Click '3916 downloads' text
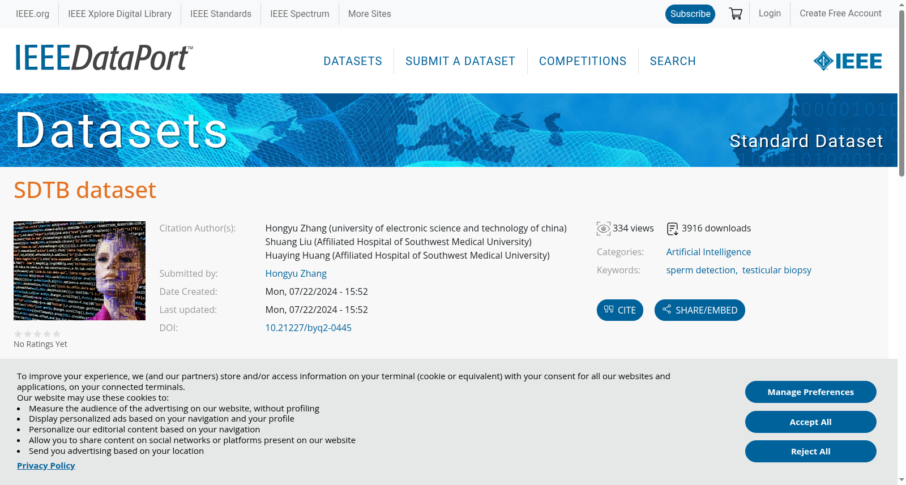The image size is (906, 485). [716, 228]
